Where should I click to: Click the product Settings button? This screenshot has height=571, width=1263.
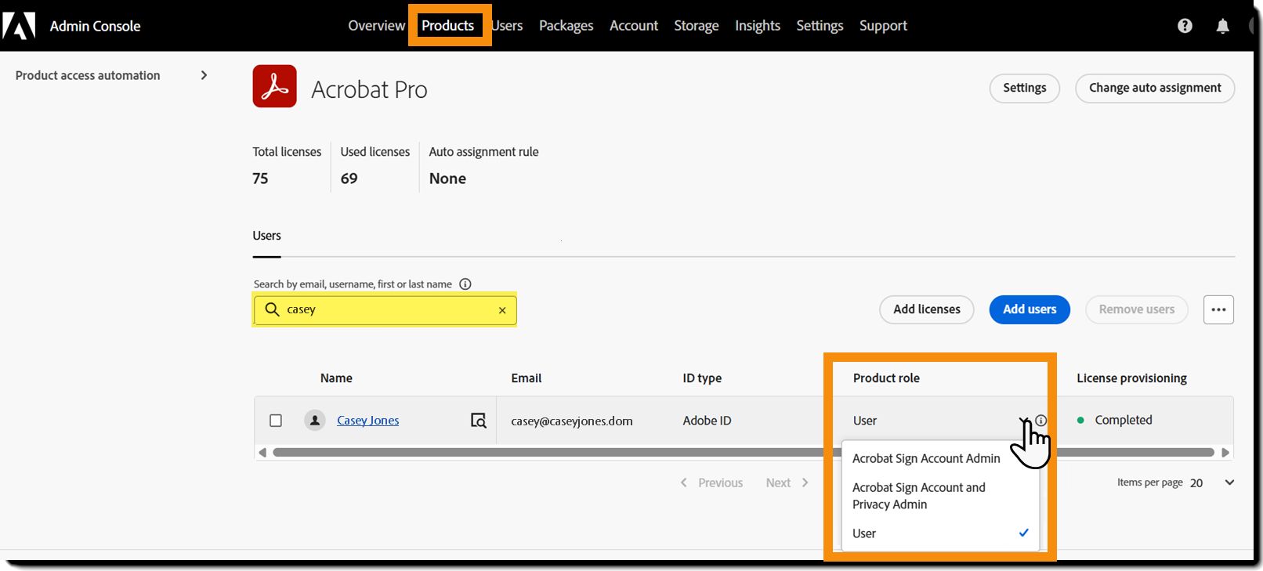[1024, 88]
